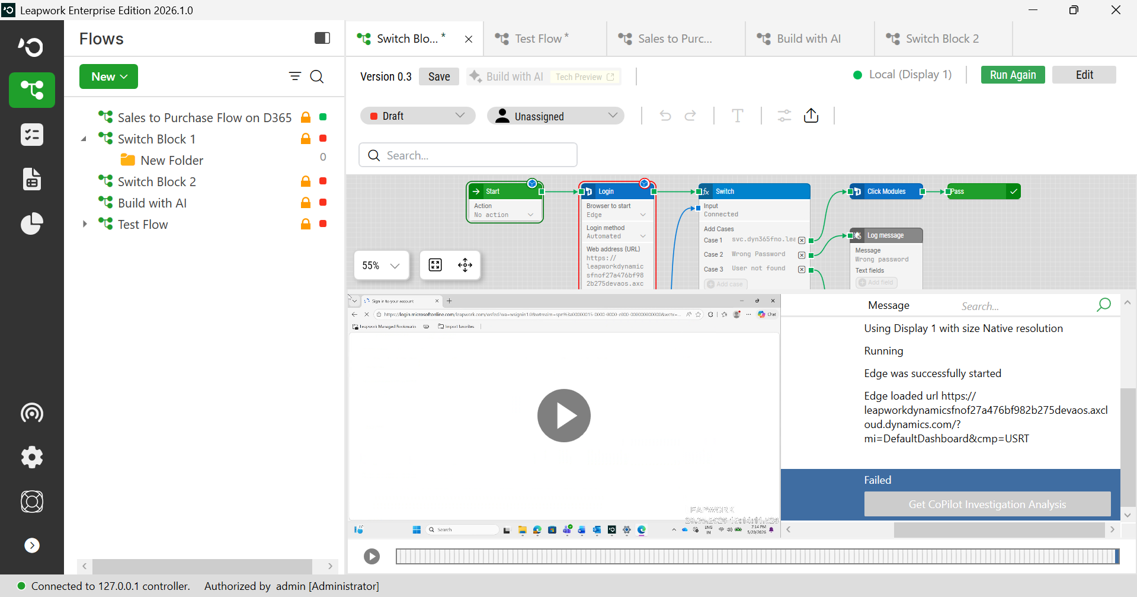Viewport: 1137px width, 597px height.
Task: Click the video timeline progress bar
Action: coord(757,556)
